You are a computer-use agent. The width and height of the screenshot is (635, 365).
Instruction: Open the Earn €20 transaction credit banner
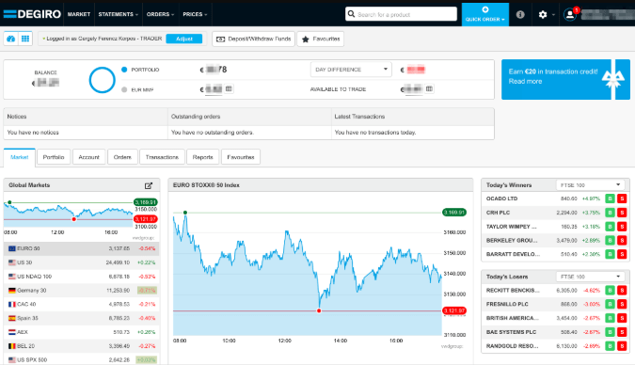[565, 79]
